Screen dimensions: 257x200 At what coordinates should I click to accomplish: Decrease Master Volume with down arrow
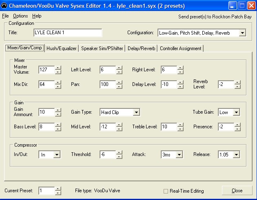coord(58,72)
